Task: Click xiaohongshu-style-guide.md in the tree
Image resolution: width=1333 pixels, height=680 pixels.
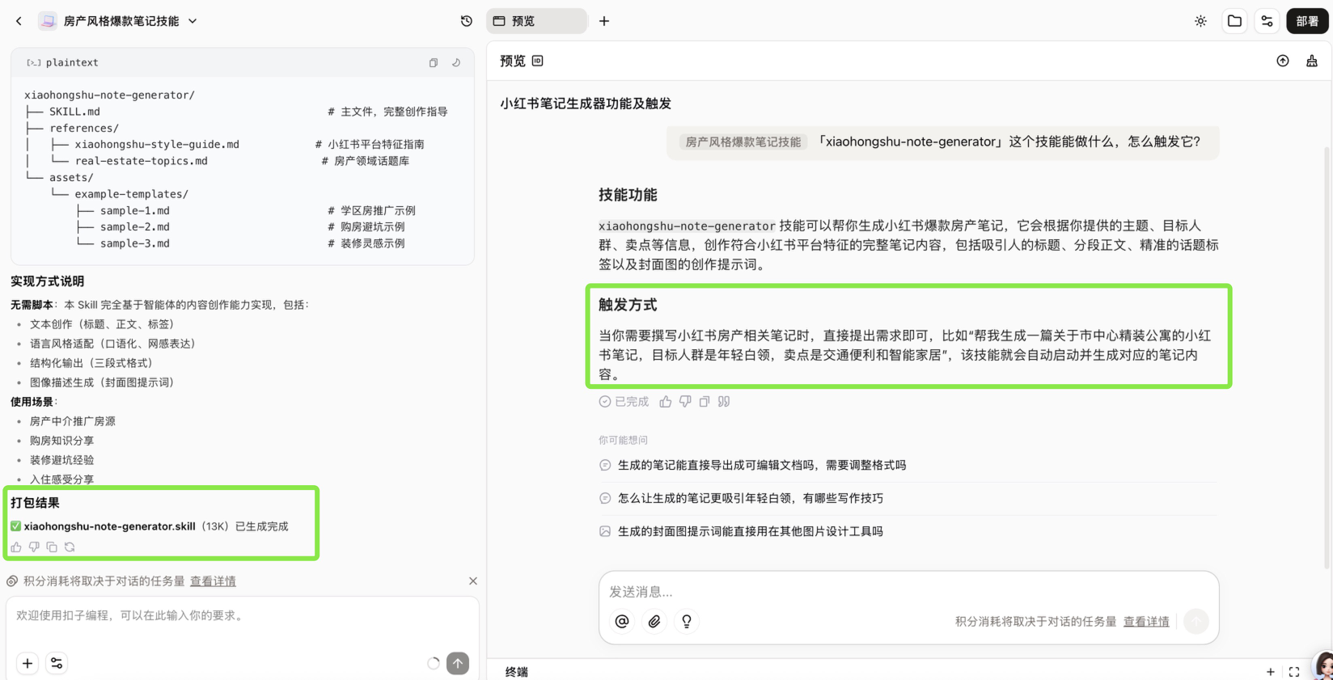Action: point(157,145)
